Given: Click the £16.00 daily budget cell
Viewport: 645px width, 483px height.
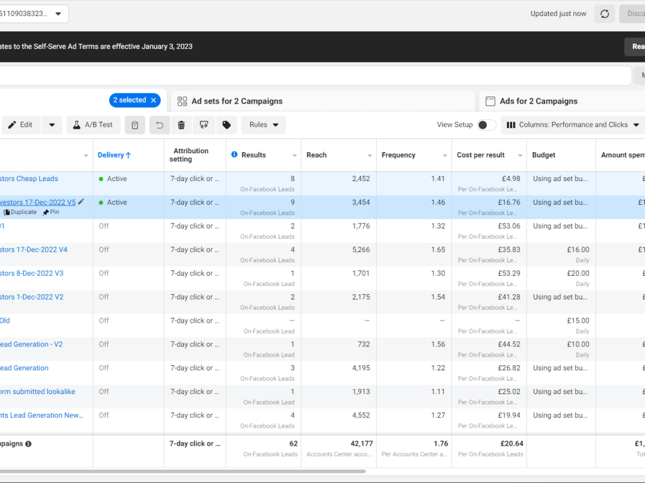Looking at the screenshot, I should tap(578, 250).
